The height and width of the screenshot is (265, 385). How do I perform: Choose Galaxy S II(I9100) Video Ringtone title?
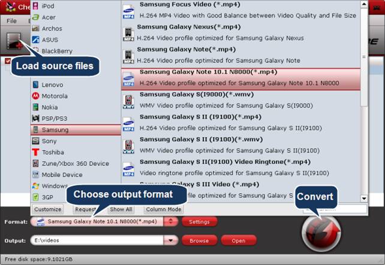pyautogui.click(x=225, y=162)
